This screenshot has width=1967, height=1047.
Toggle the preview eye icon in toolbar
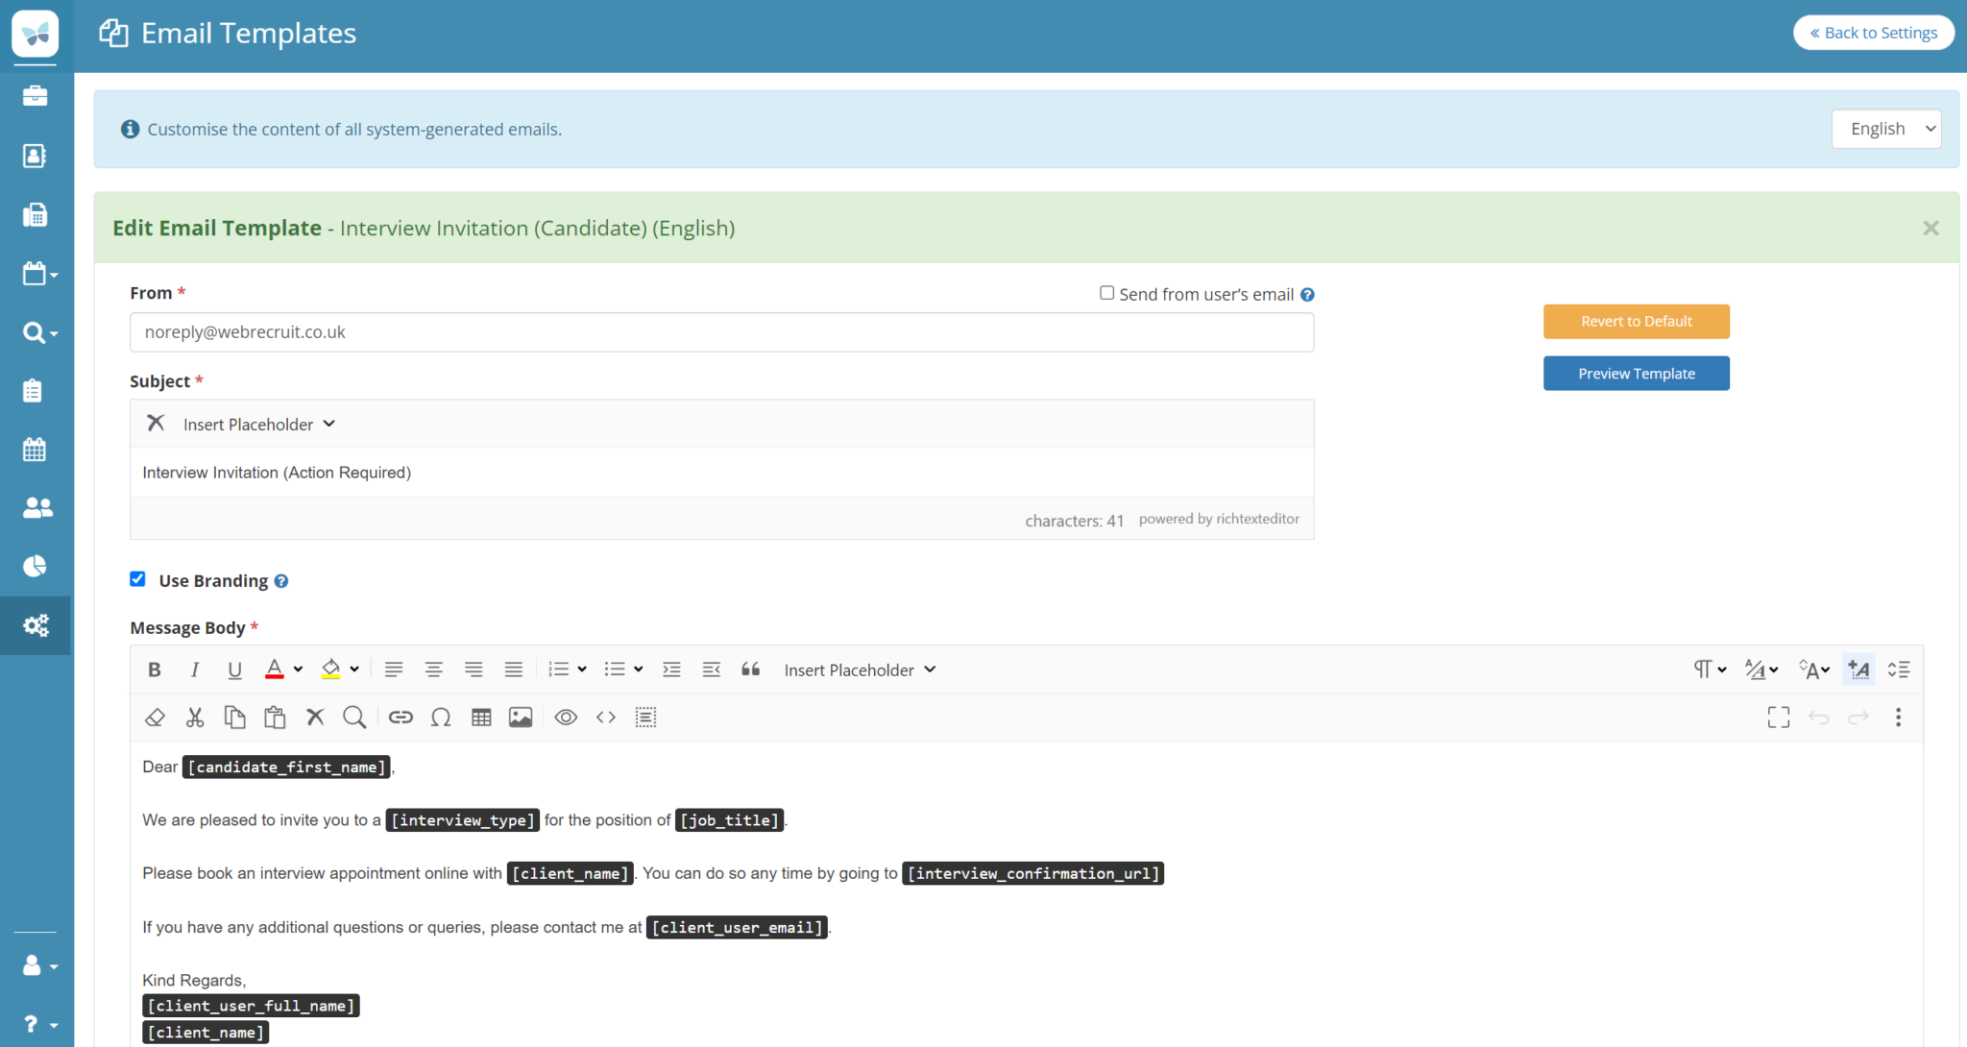pyautogui.click(x=566, y=718)
